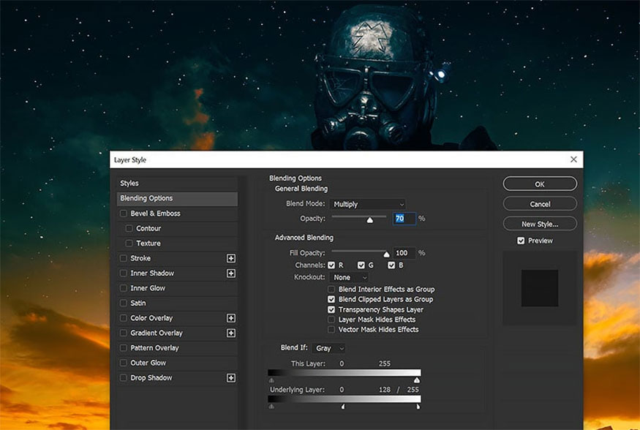Enable the Satin checkbox
Image resolution: width=640 pixels, height=430 pixels.
point(124,303)
